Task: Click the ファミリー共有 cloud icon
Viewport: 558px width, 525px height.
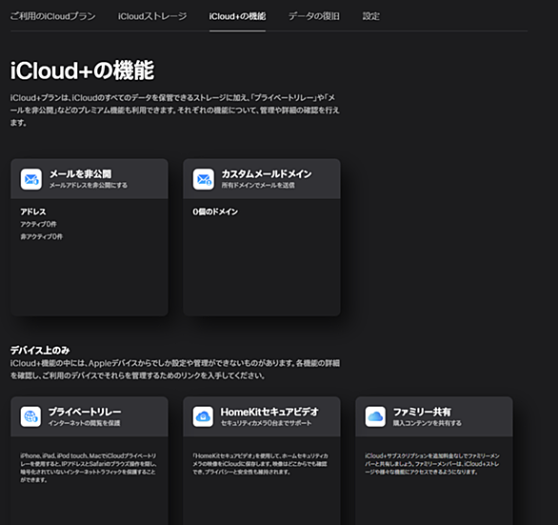Action: point(375,416)
